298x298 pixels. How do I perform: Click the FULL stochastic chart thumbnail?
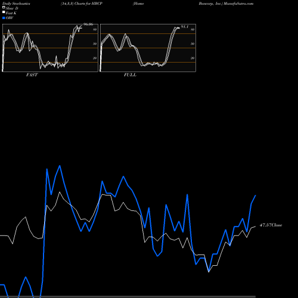[148, 48]
